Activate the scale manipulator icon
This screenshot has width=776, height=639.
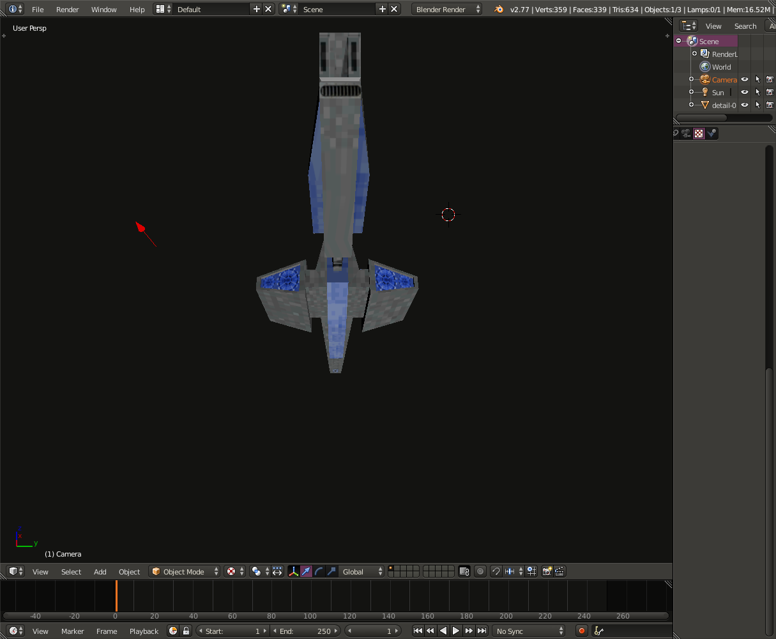(x=331, y=571)
